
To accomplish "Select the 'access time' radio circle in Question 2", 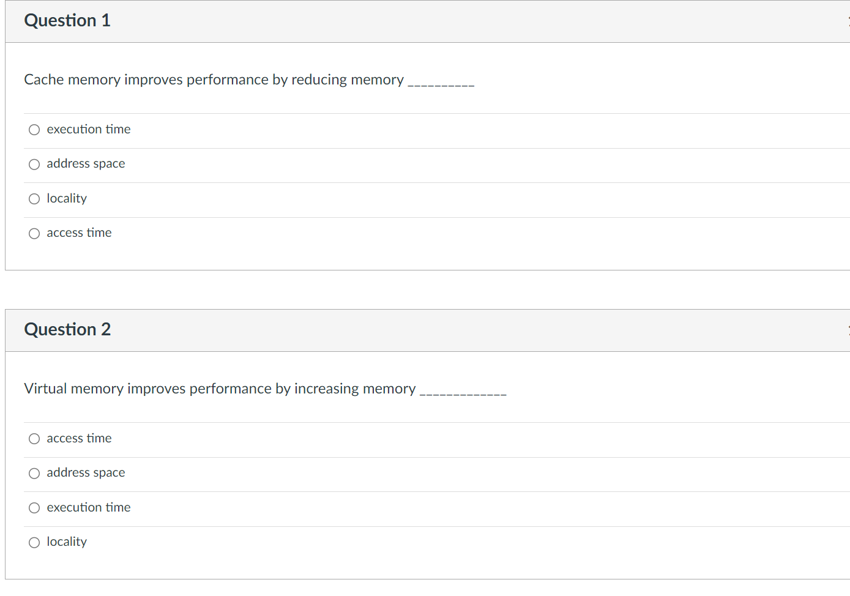I will pos(34,439).
